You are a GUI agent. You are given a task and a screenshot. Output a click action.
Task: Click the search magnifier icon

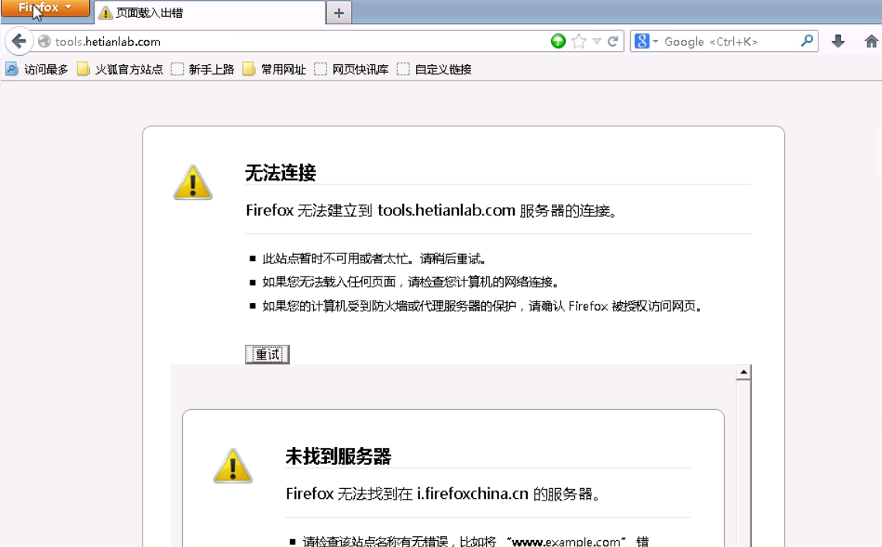click(x=807, y=40)
